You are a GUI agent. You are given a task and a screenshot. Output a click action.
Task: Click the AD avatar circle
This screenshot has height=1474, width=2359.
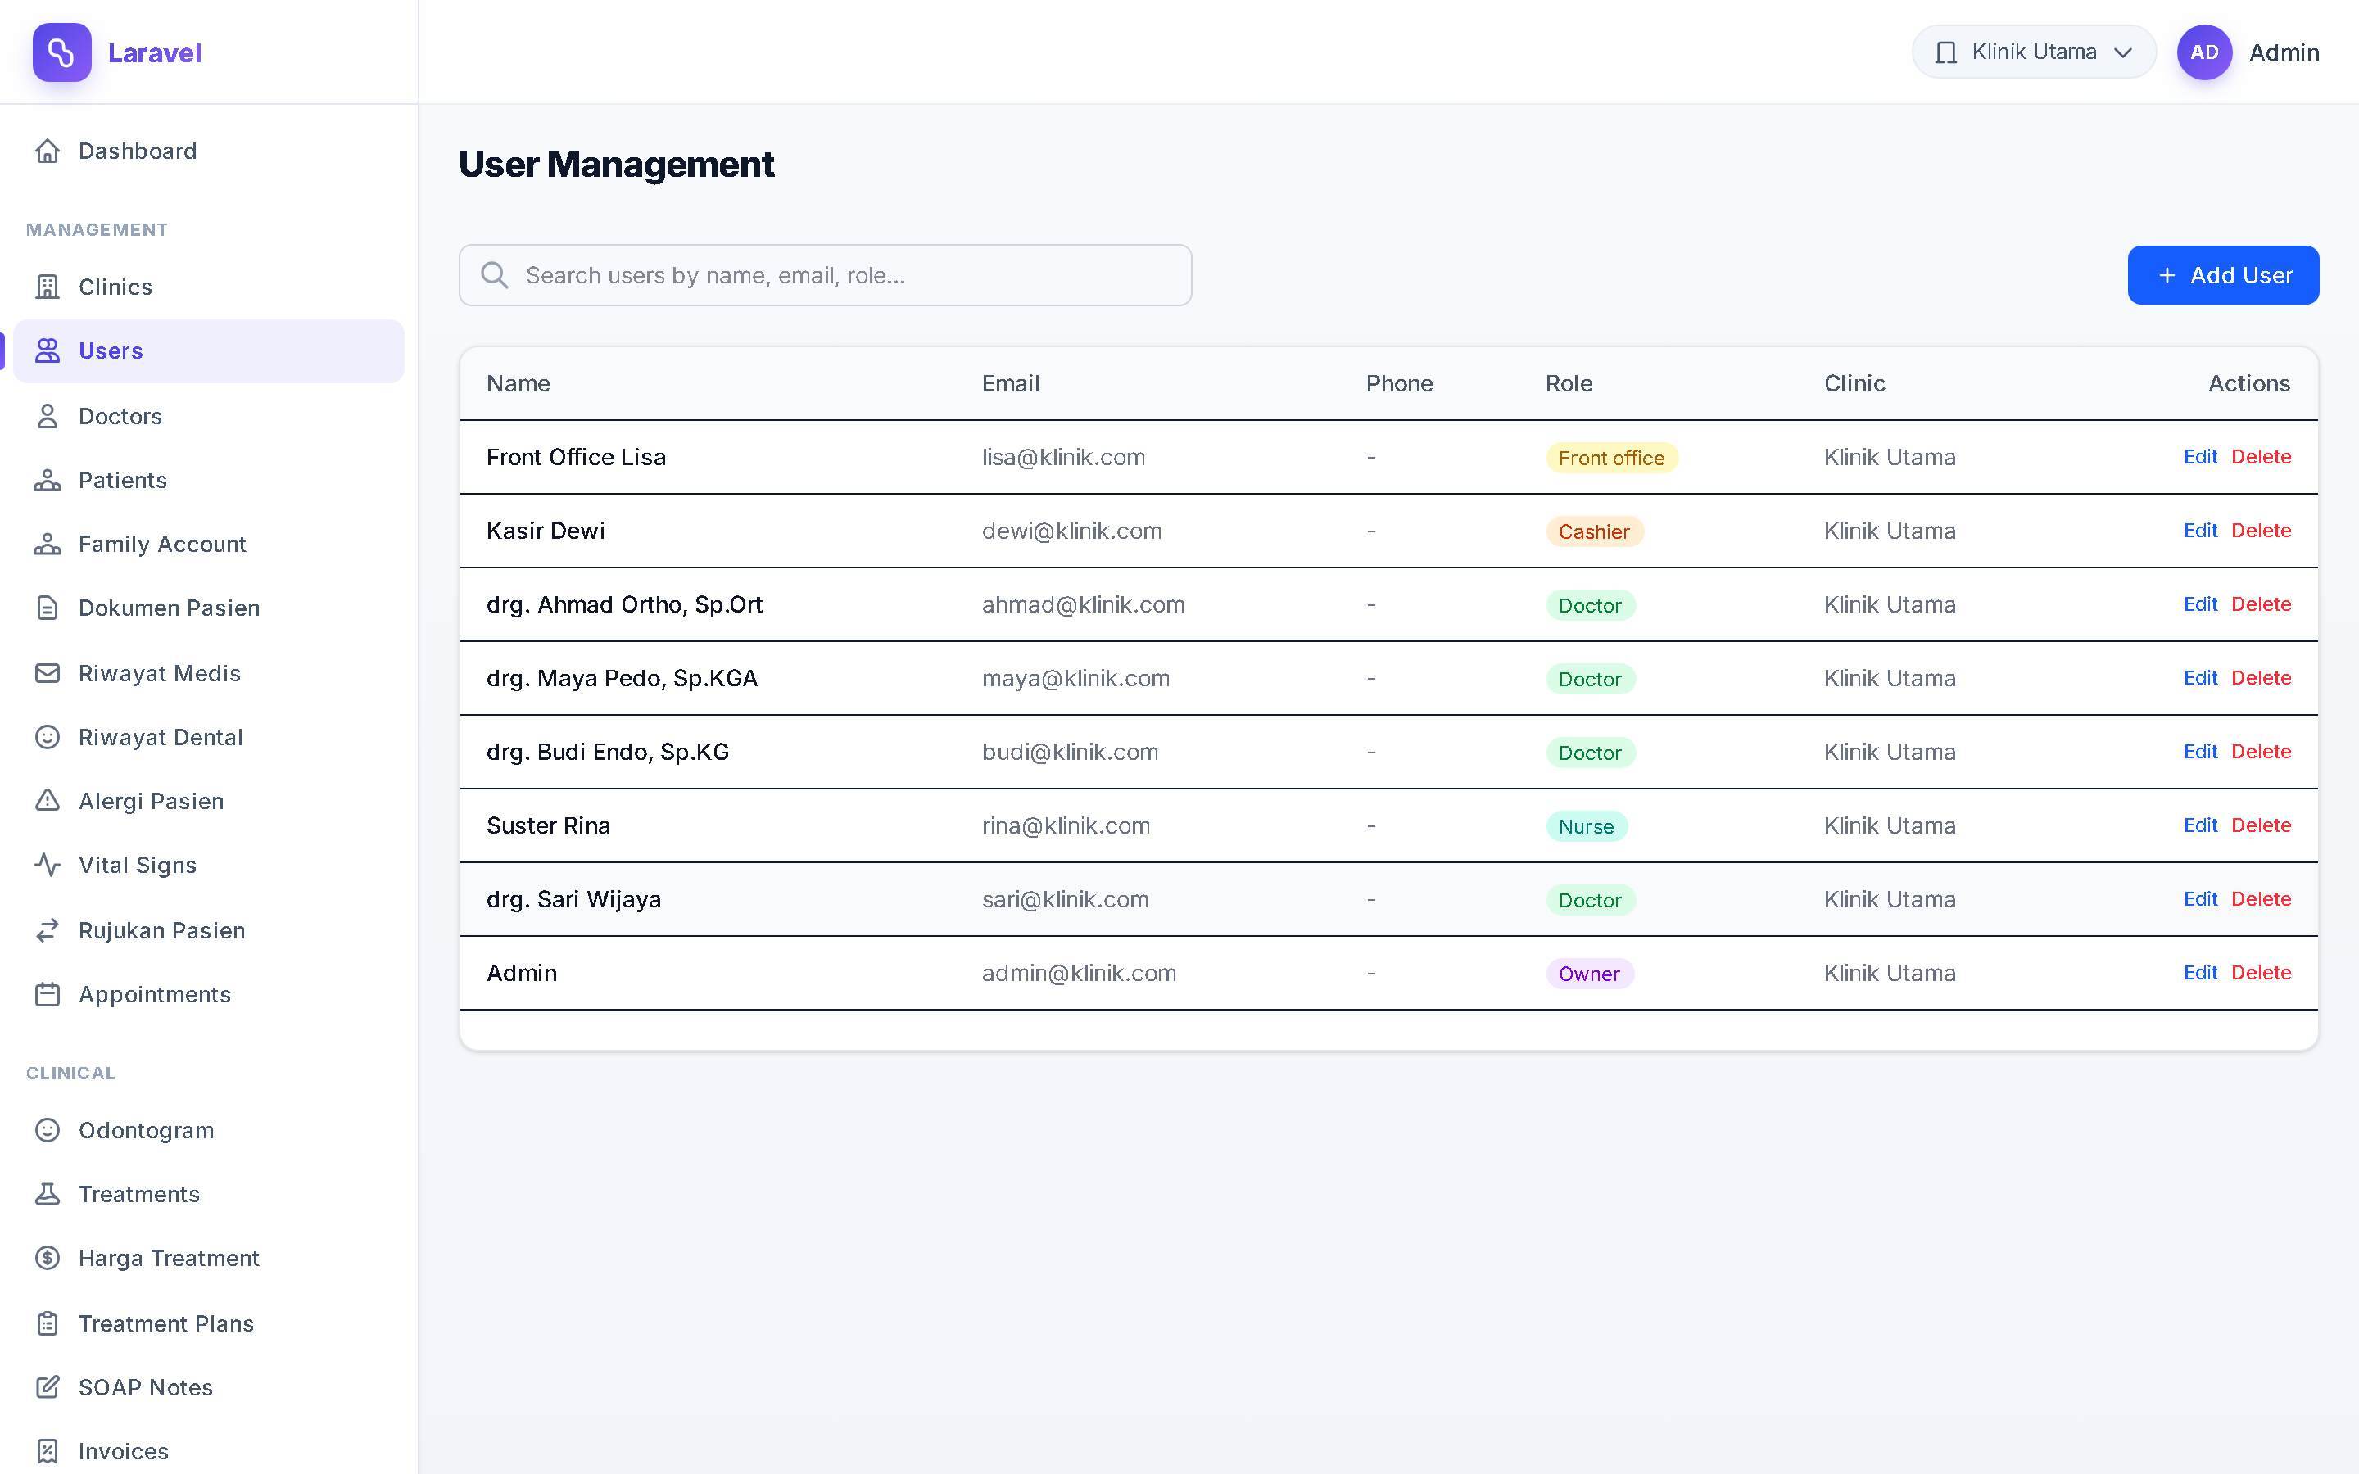coord(2204,52)
